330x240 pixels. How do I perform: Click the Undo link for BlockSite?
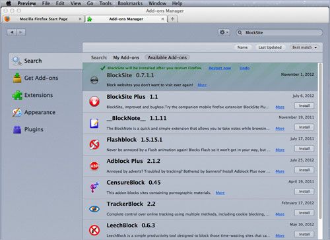click(244, 68)
